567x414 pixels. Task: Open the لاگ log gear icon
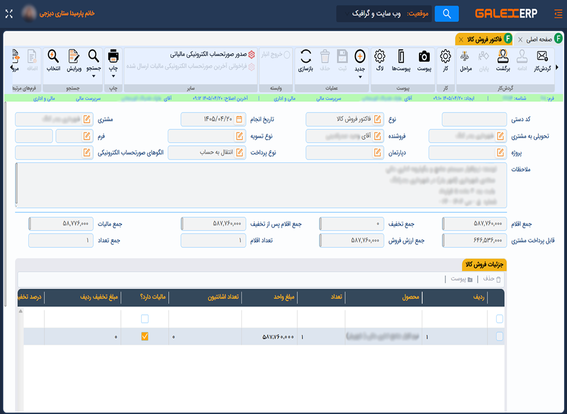[x=380, y=57]
